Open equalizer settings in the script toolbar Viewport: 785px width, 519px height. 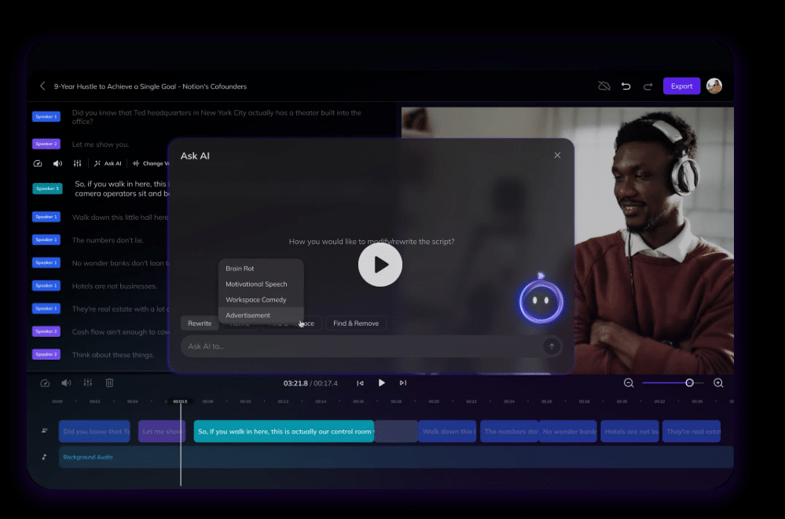(x=77, y=163)
